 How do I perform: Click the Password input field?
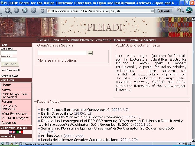pyautogui.click(x=9, y=60)
